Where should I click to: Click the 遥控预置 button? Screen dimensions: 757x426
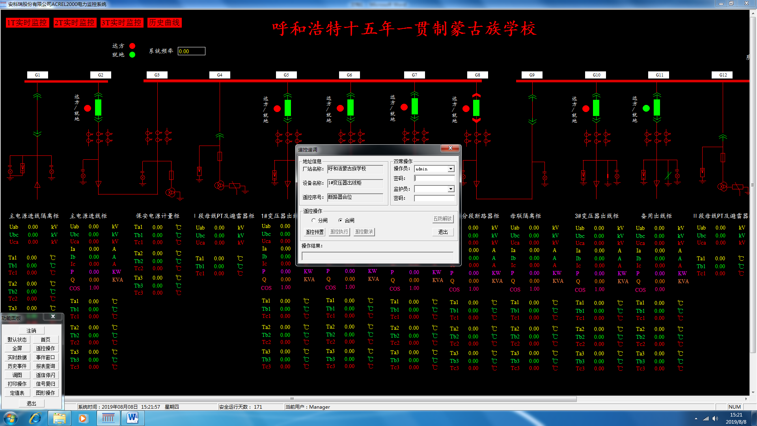point(315,232)
